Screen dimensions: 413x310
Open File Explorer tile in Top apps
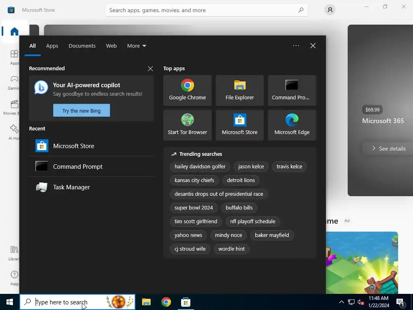tap(240, 90)
